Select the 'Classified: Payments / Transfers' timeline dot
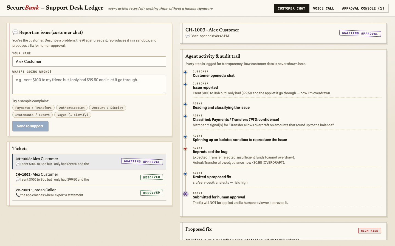 point(185,116)
